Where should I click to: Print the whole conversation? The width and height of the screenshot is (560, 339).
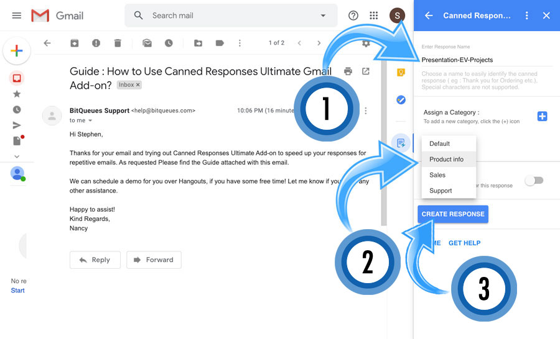pyautogui.click(x=348, y=71)
